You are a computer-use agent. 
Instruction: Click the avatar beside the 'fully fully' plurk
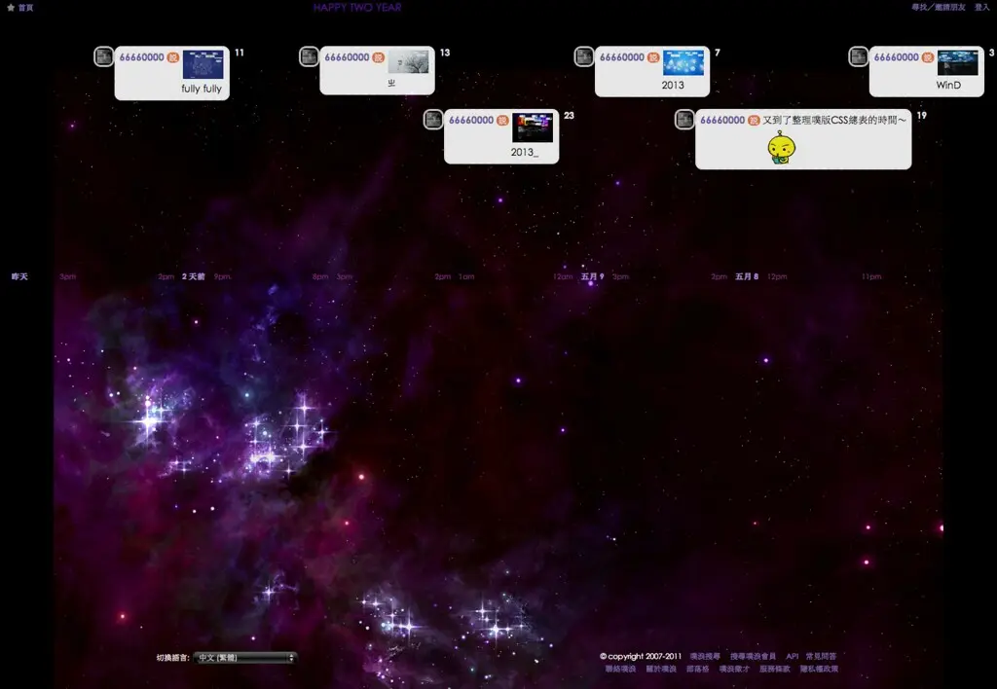[103, 56]
